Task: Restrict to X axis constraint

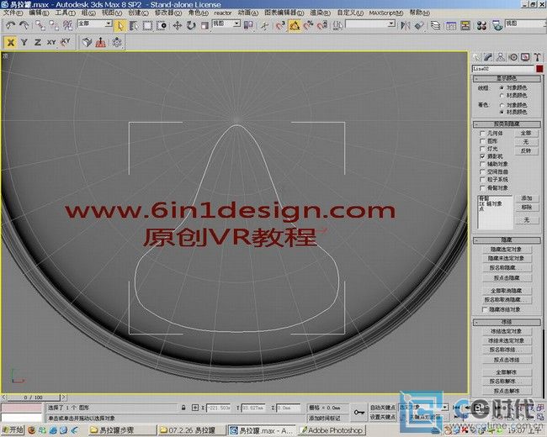Action: click(x=10, y=43)
